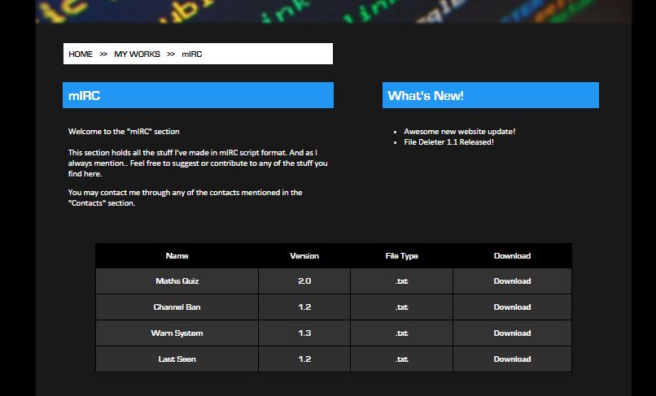Click .txt file type for Last Seen
Viewport: 656px width, 396px height.
point(401,359)
